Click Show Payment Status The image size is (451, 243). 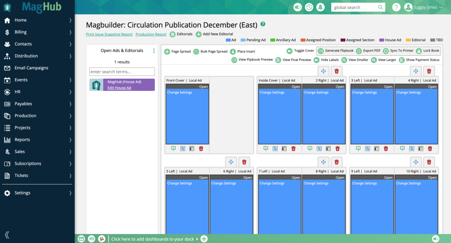click(x=420, y=60)
